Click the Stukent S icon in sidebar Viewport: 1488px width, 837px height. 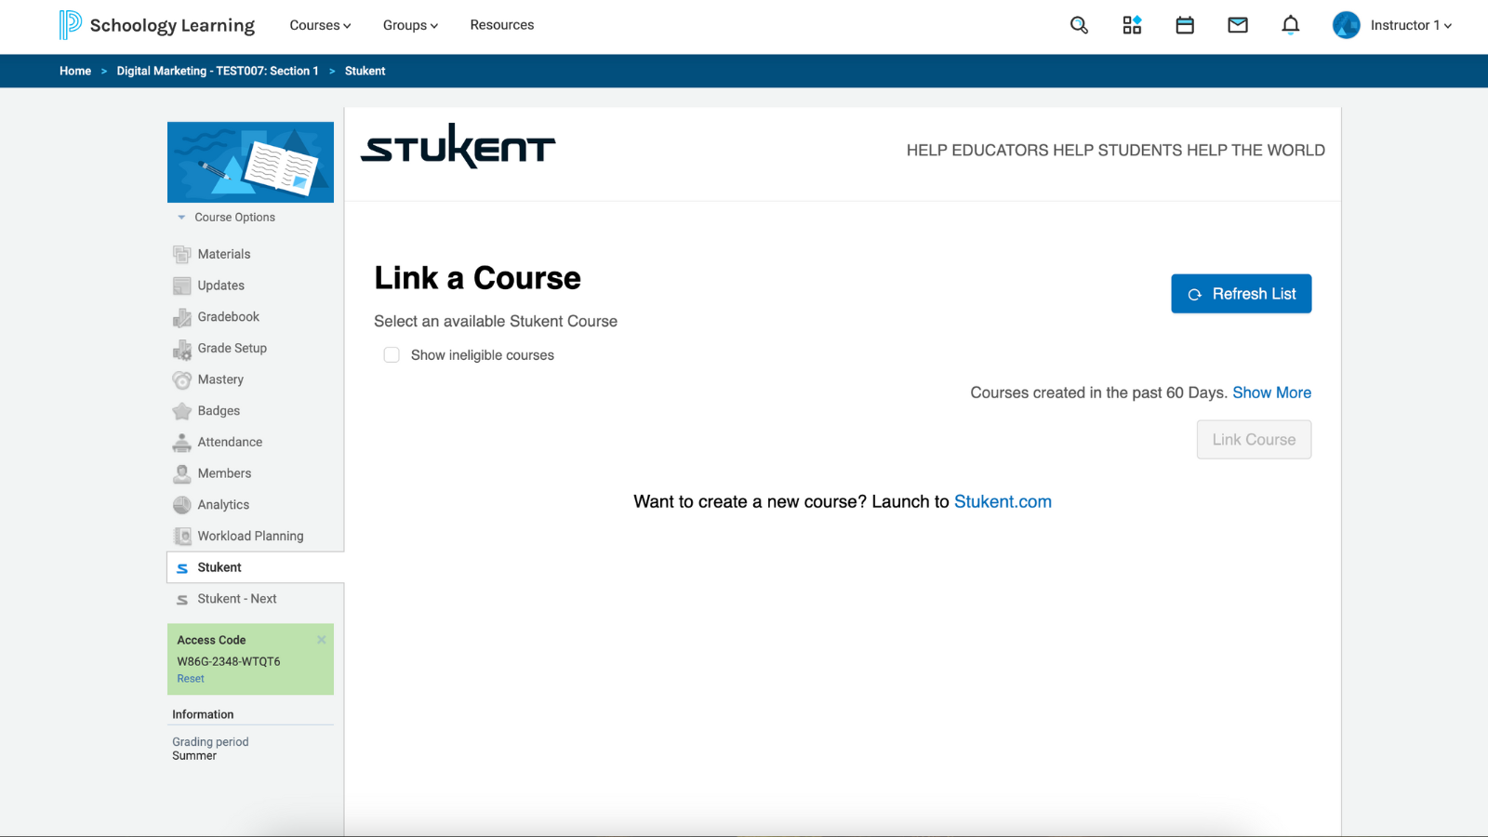coord(182,568)
